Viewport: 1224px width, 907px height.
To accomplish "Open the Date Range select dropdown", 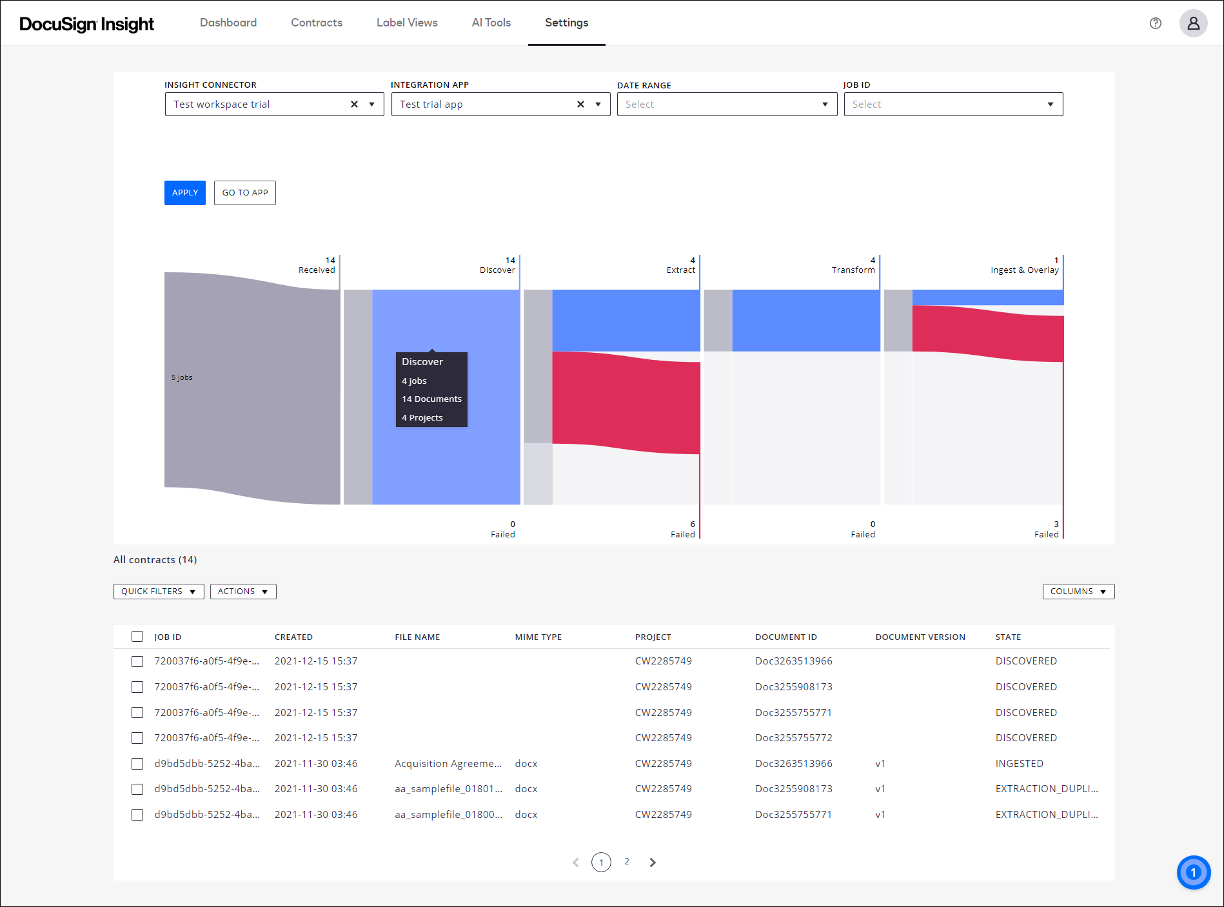I will (x=727, y=105).
